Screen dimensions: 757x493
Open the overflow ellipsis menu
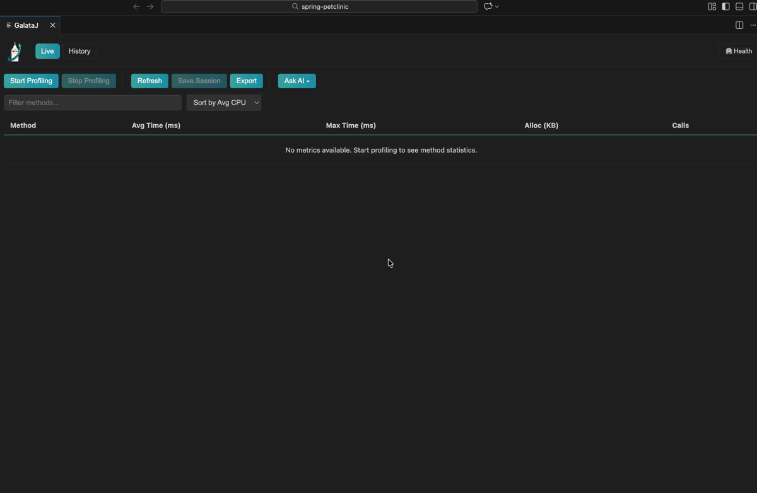coord(752,25)
